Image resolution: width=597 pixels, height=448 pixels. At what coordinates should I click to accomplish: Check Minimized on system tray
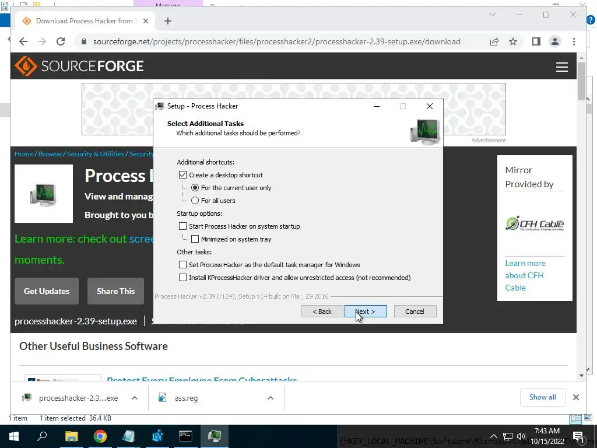coord(195,239)
